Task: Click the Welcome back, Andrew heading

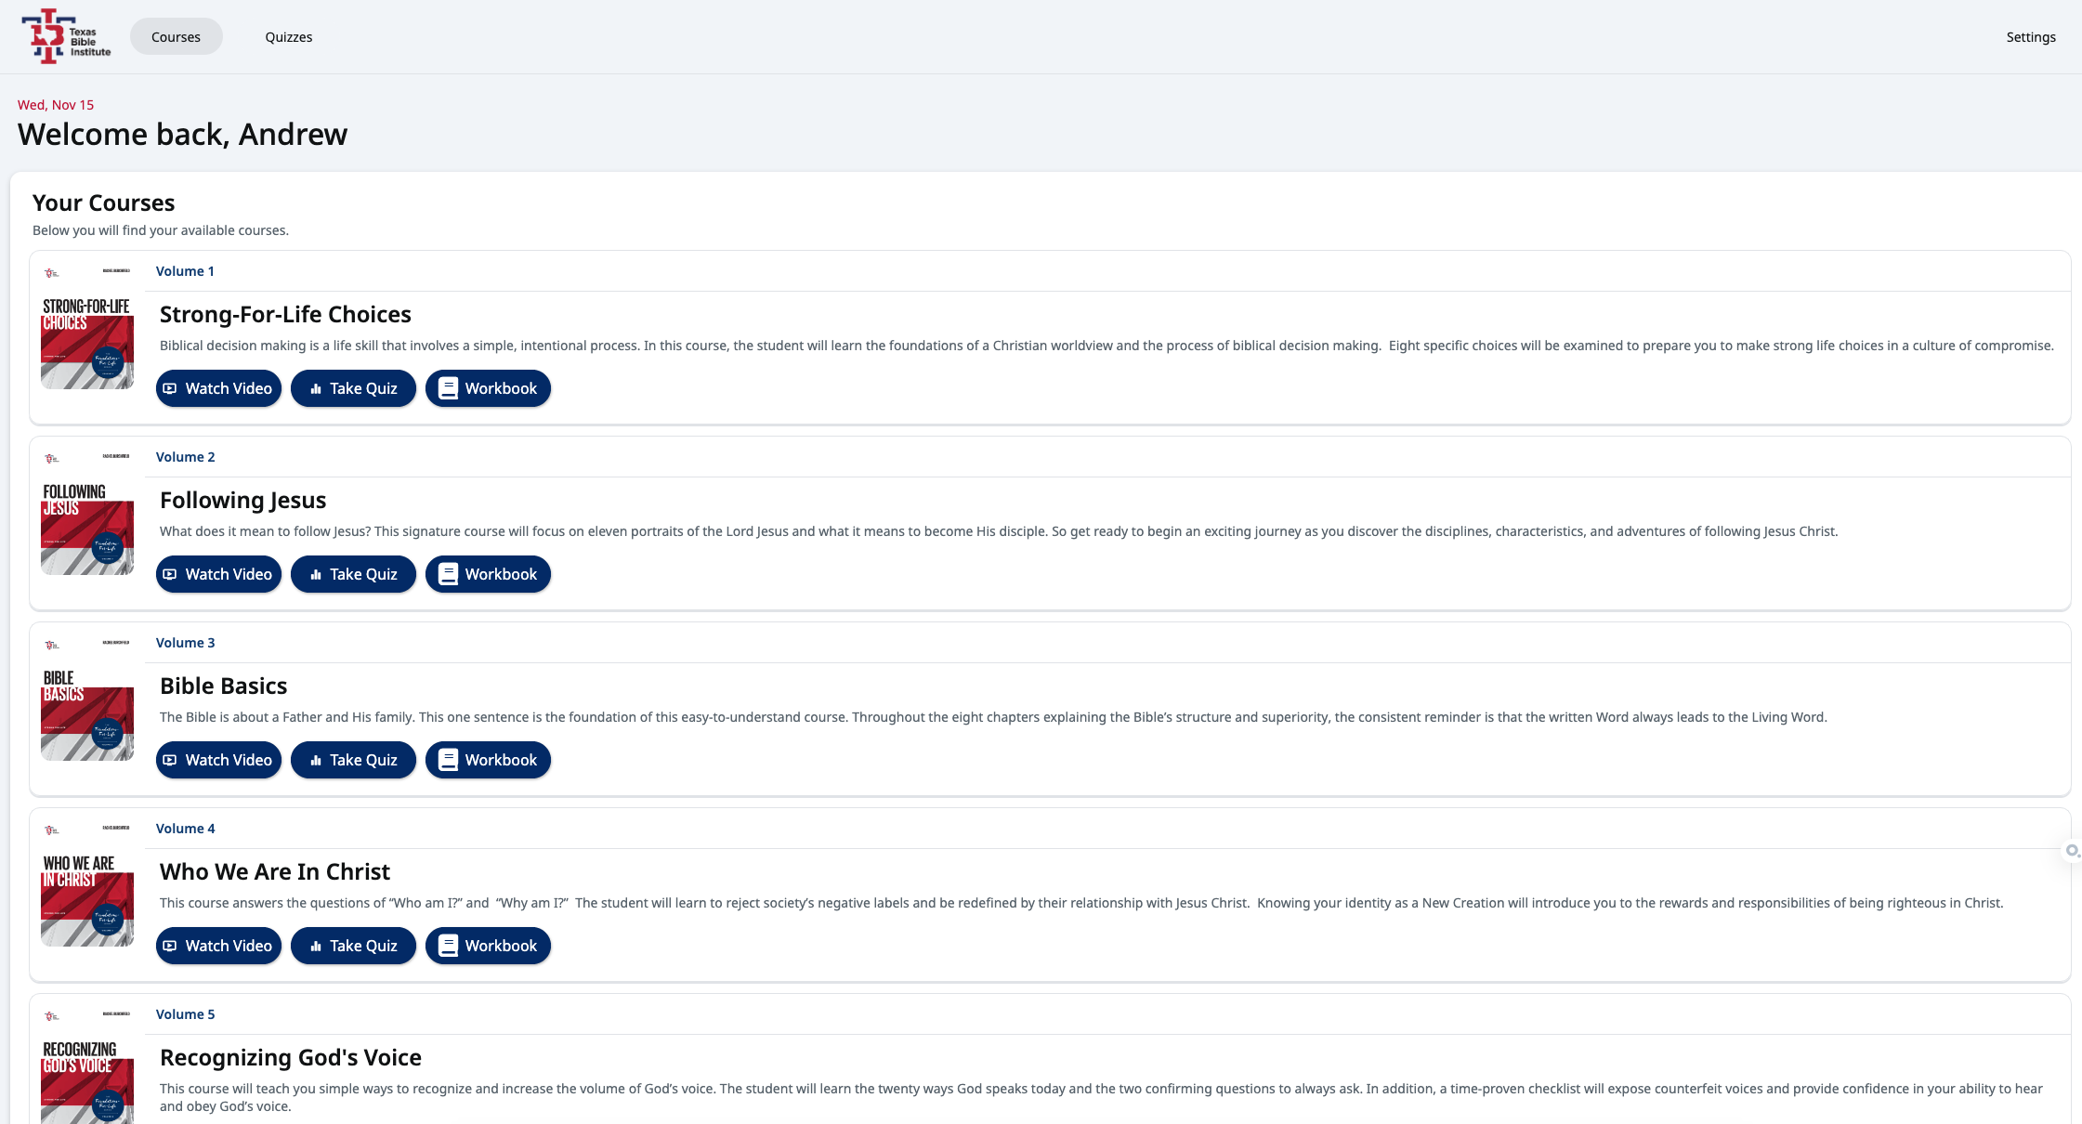Action: tap(182, 135)
